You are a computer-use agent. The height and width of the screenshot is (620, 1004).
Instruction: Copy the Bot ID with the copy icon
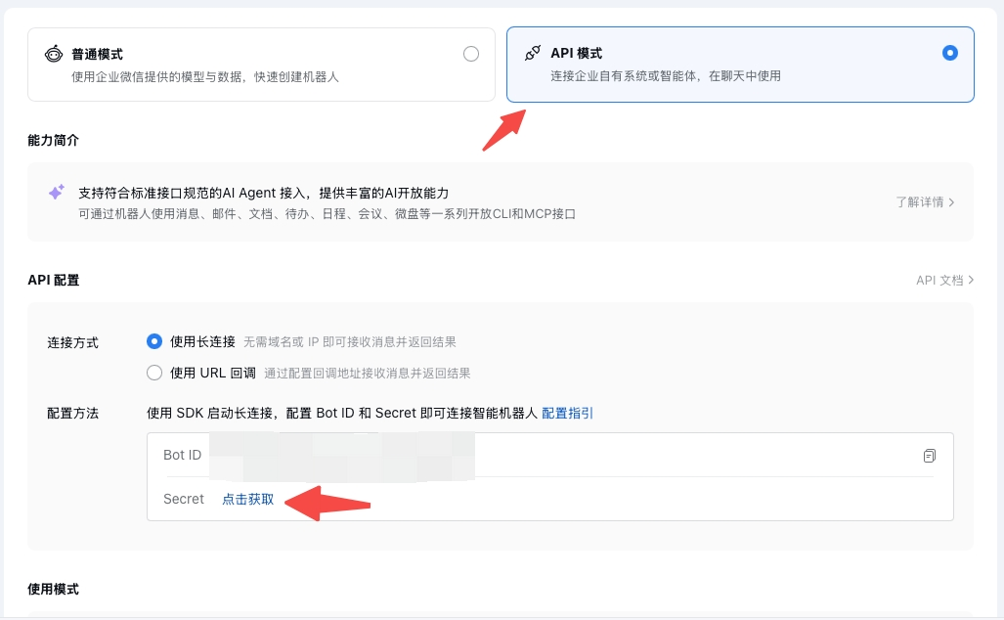click(930, 456)
